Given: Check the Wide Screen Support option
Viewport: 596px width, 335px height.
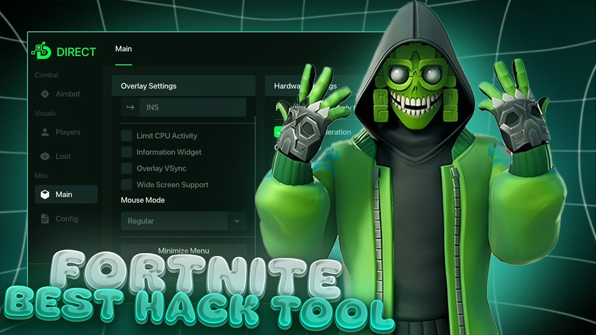Looking at the screenshot, I should tap(127, 185).
